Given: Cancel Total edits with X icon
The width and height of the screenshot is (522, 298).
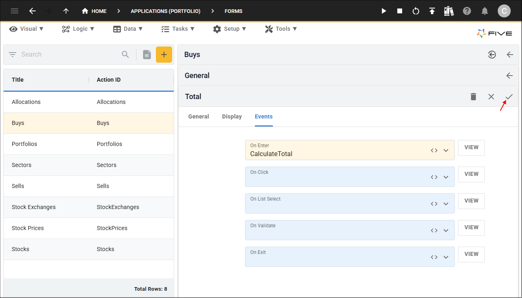Looking at the screenshot, I should tap(491, 97).
